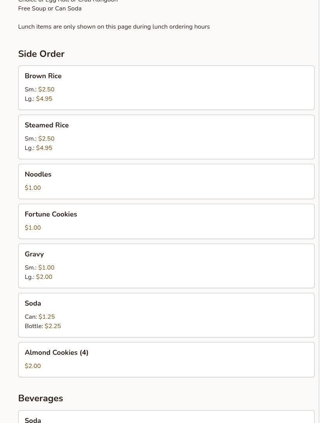Pick Steamed Rice large $4.95 price
Screen dimensions: 327x423
click(44, 148)
